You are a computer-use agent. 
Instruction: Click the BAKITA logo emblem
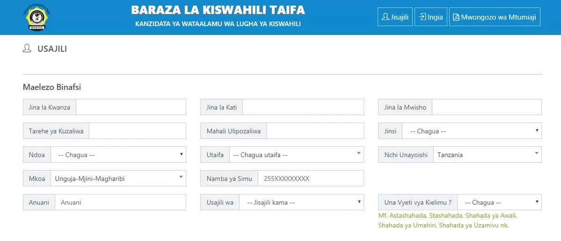[x=36, y=17]
